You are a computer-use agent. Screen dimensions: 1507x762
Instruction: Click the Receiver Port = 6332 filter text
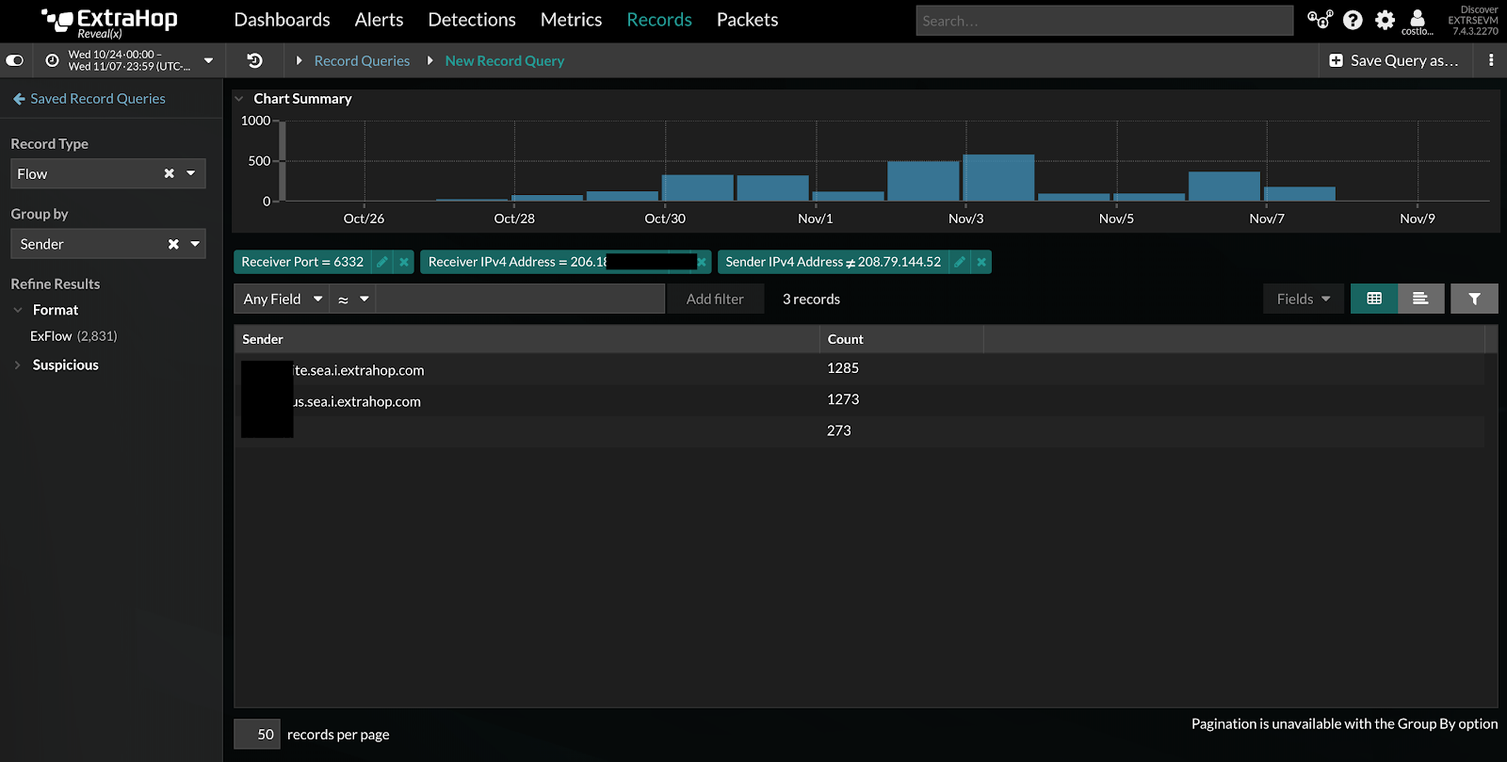(x=302, y=262)
